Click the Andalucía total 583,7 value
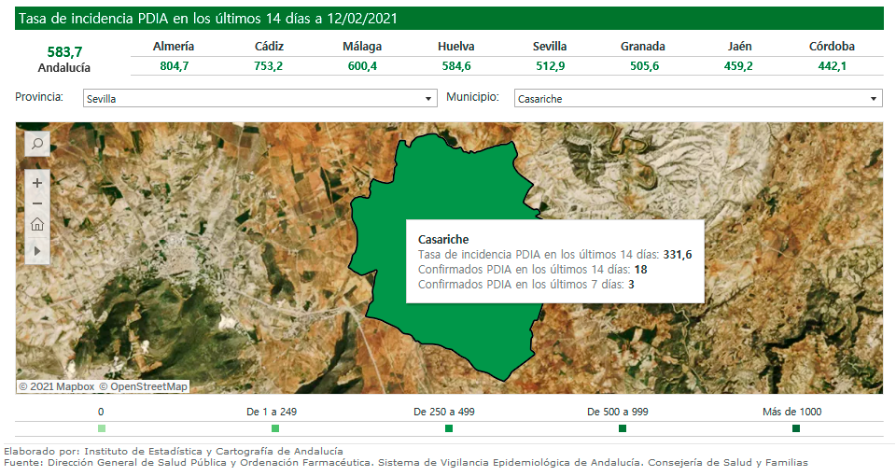Image resolution: width=896 pixels, height=476 pixels. [x=64, y=51]
